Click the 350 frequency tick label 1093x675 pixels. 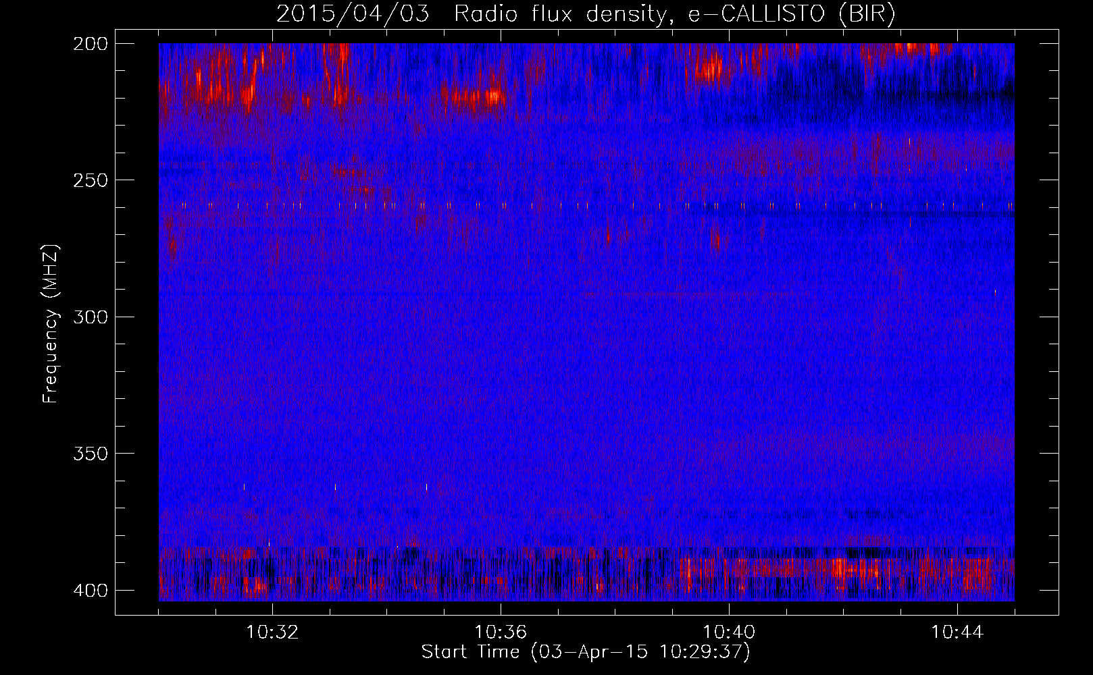click(x=90, y=454)
